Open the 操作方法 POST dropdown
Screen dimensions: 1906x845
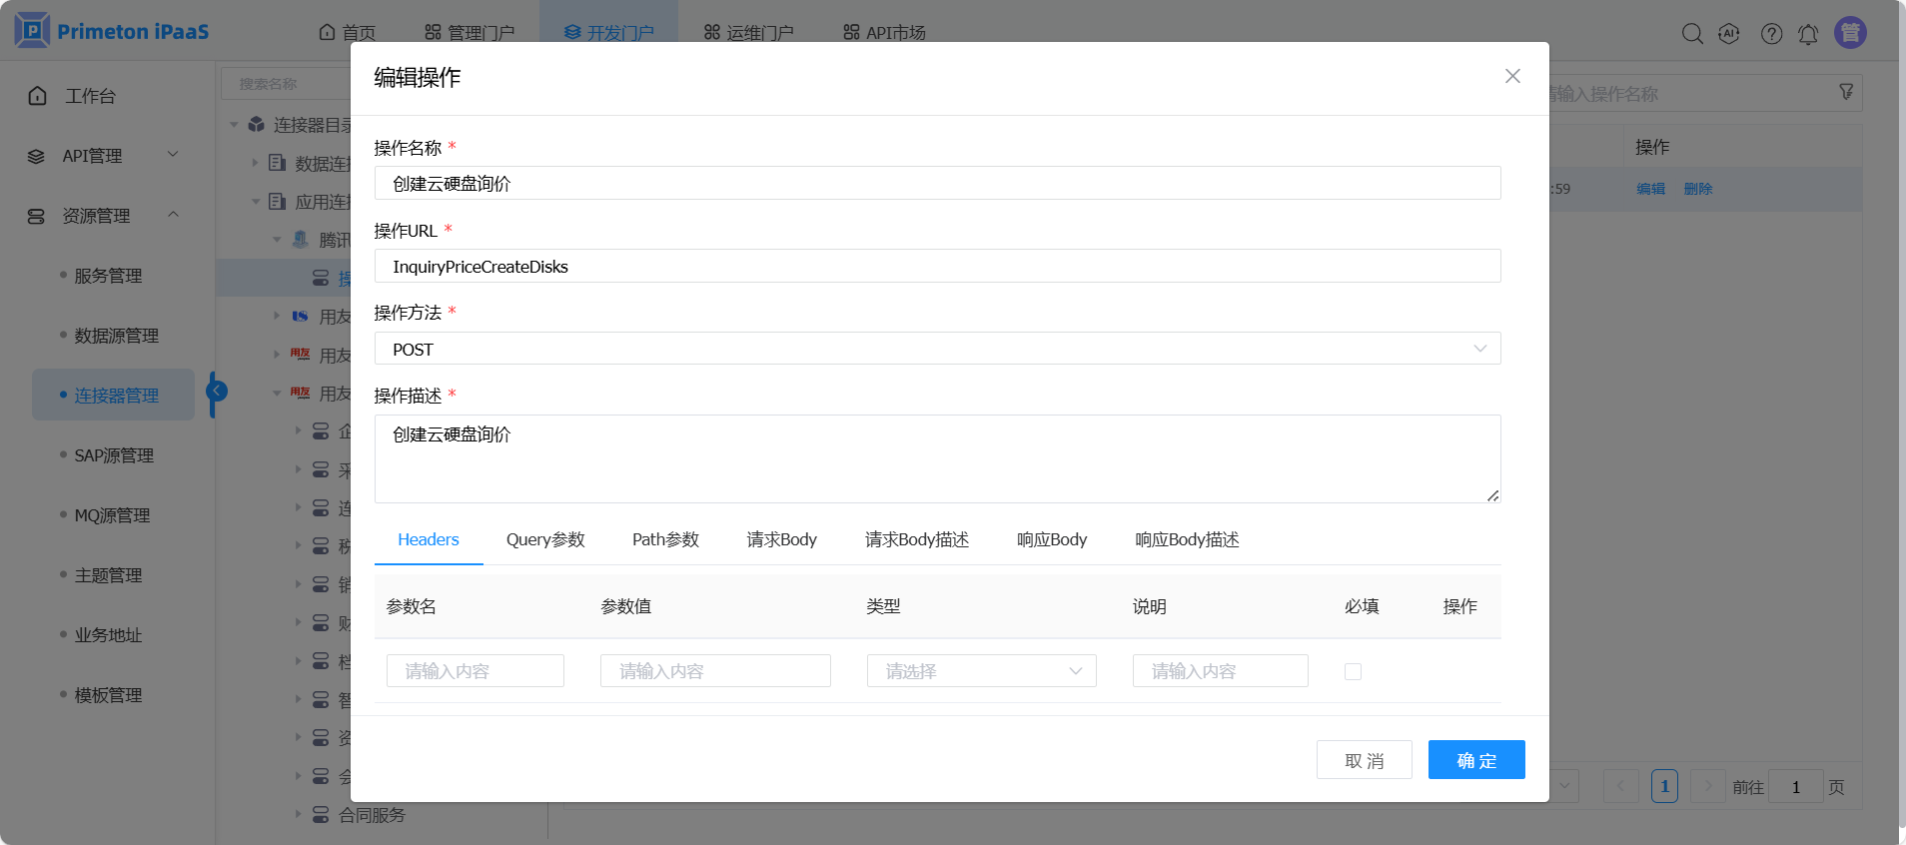pyautogui.click(x=936, y=349)
